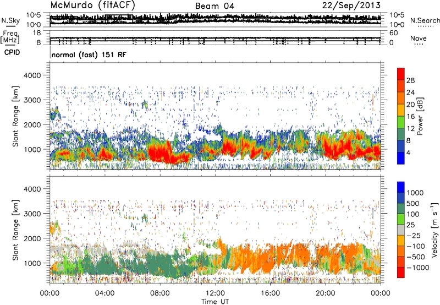This screenshot has width=440, height=305.
Task: Click the 4000 tick of the power panel
Action: click(x=32, y=75)
